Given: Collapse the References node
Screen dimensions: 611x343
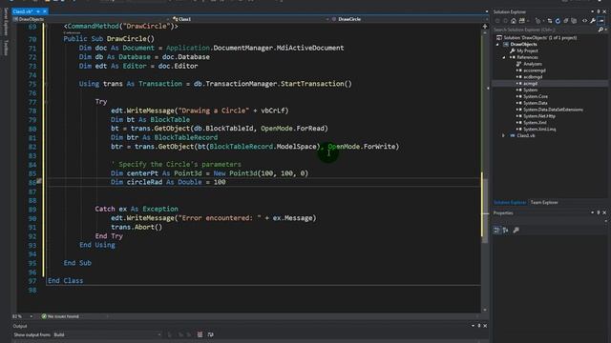Looking at the screenshot, I should point(504,57).
